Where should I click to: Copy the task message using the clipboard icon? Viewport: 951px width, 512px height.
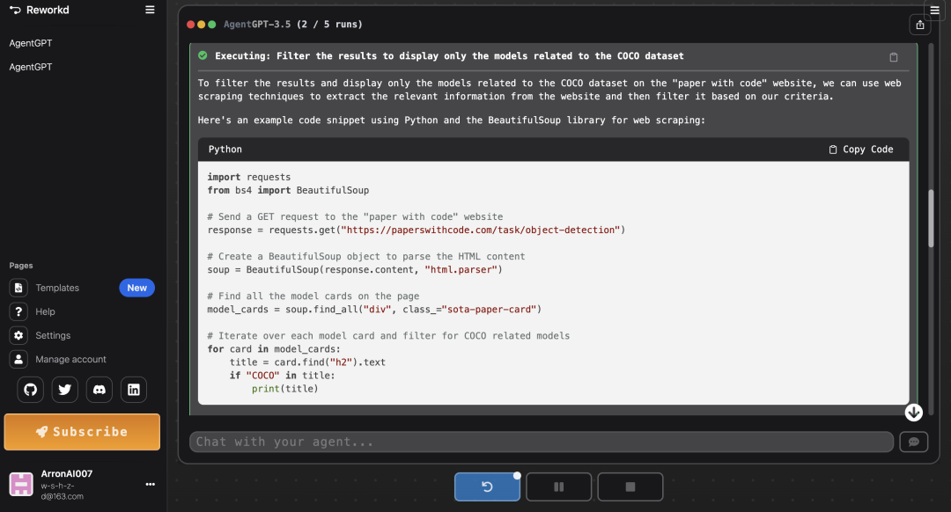coord(894,57)
